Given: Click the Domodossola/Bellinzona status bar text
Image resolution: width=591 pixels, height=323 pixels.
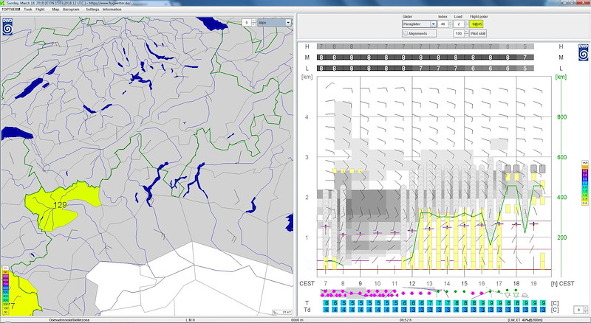Looking at the screenshot, I should [69, 320].
